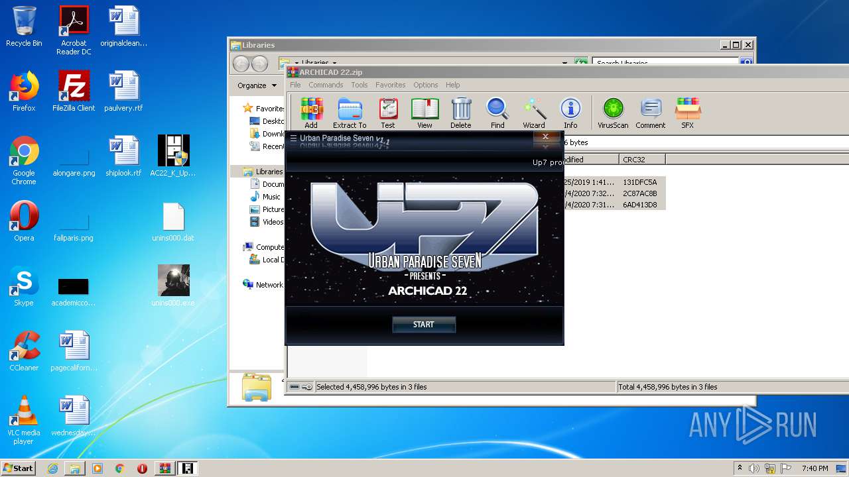The image size is (849, 477).
Task: Select the file row with CRC32 131DFC5A
Action: pos(615,182)
